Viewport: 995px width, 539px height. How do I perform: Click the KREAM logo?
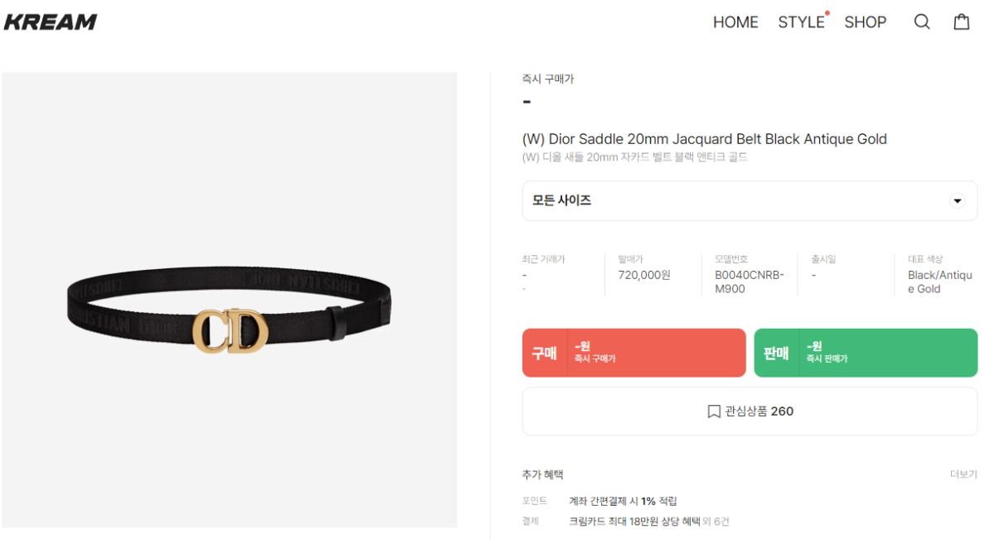pyautogui.click(x=51, y=22)
